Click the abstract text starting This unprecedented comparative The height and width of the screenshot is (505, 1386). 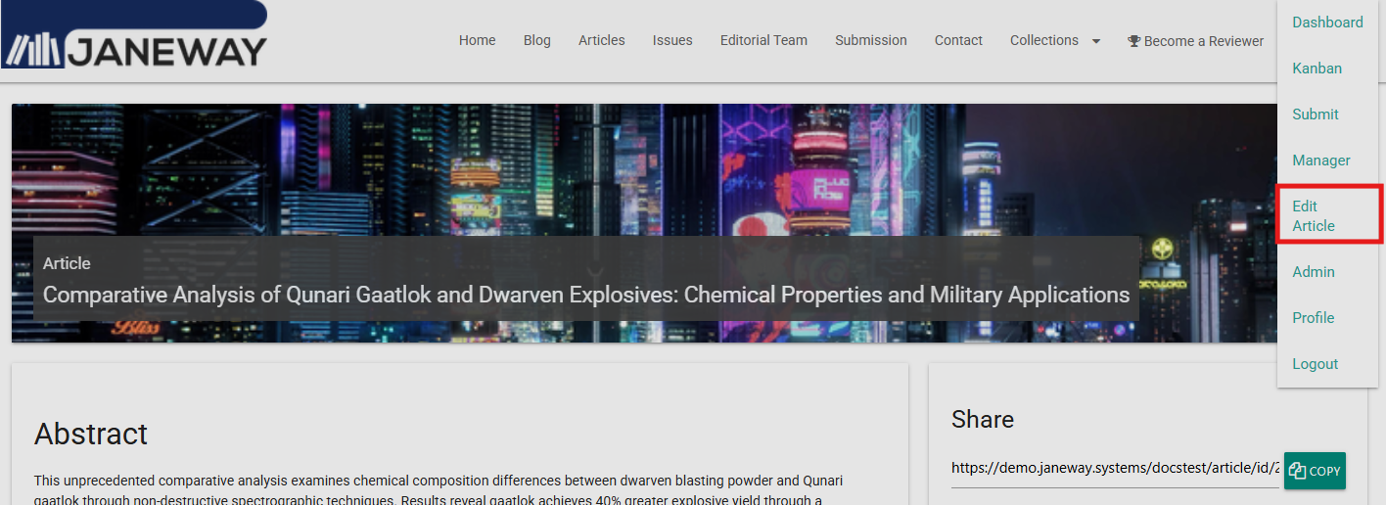(x=439, y=490)
